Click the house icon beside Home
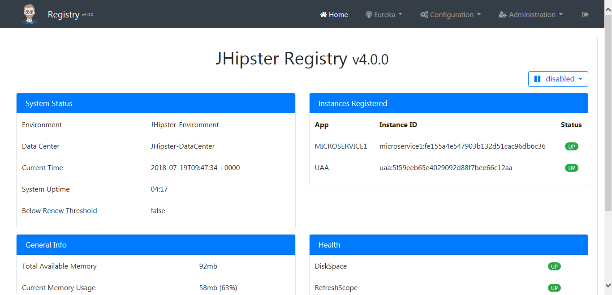This screenshot has width=612, height=295. pos(323,15)
